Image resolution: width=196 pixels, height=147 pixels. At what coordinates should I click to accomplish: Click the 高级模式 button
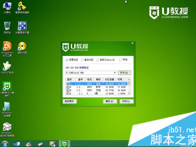tap(70, 101)
